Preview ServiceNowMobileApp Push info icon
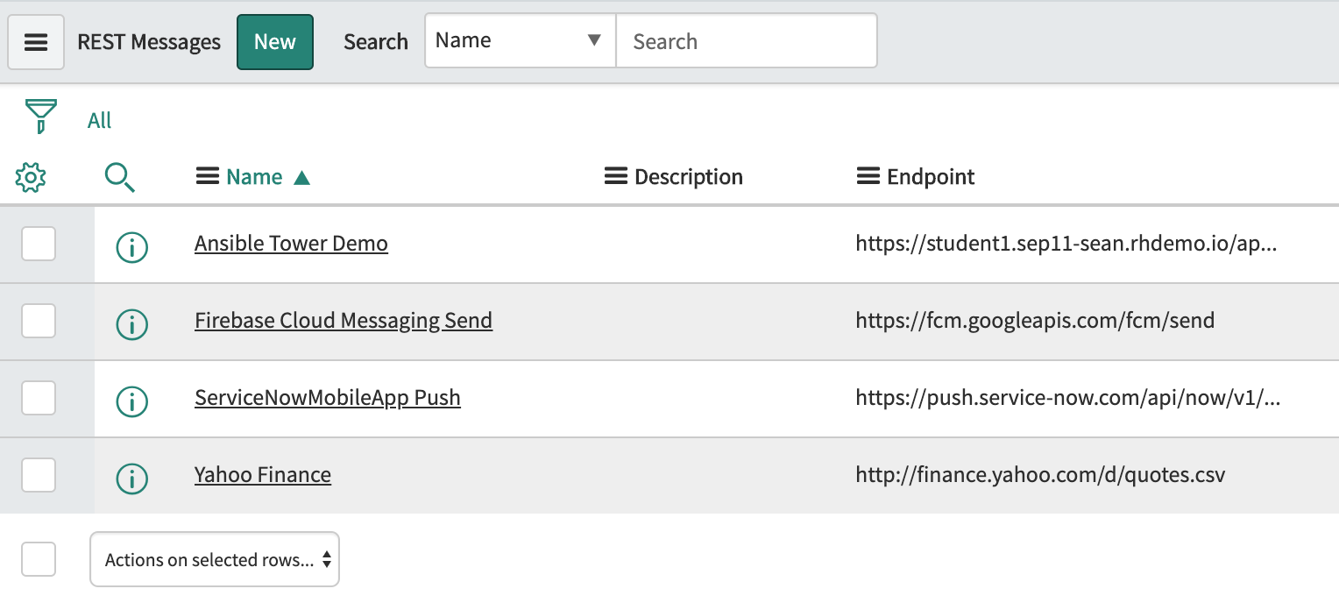The image size is (1339, 610). (131, 402)
